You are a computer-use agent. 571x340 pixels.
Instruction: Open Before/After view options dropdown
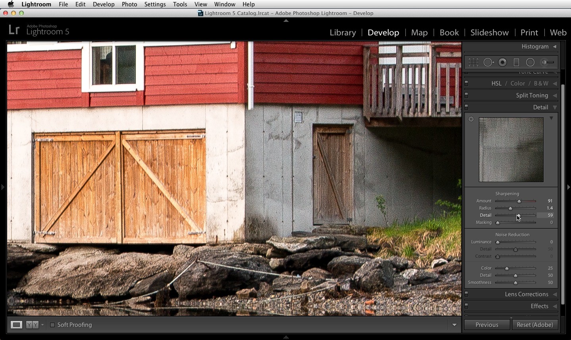coord(42,325)
